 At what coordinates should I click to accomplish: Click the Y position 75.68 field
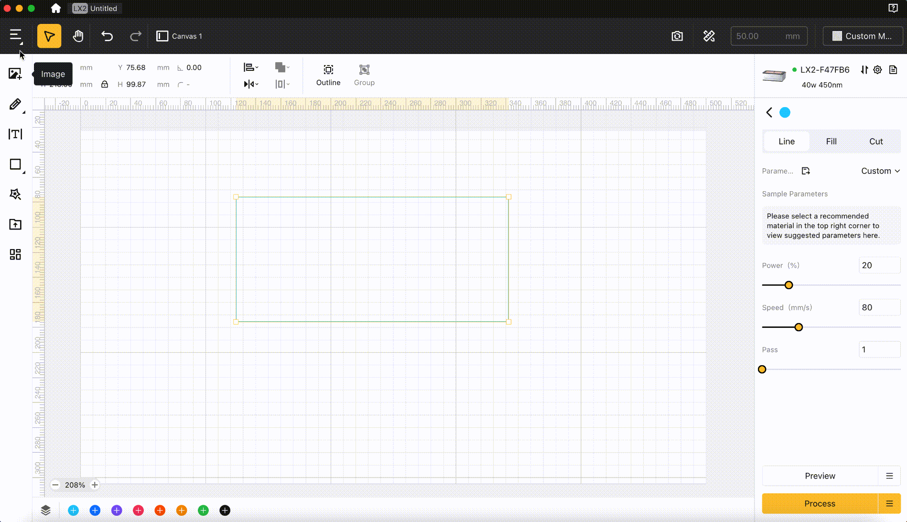point(136,67)
